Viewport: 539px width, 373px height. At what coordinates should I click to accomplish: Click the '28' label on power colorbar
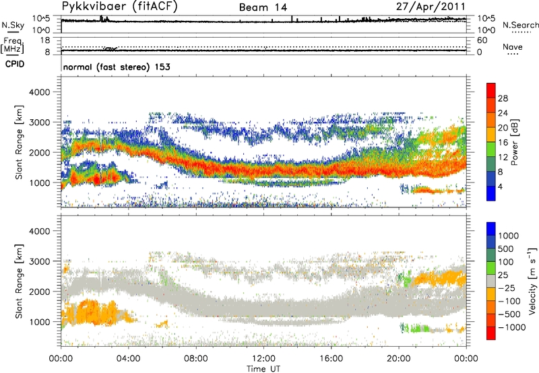pyautogui.click(x=503, y=98)
